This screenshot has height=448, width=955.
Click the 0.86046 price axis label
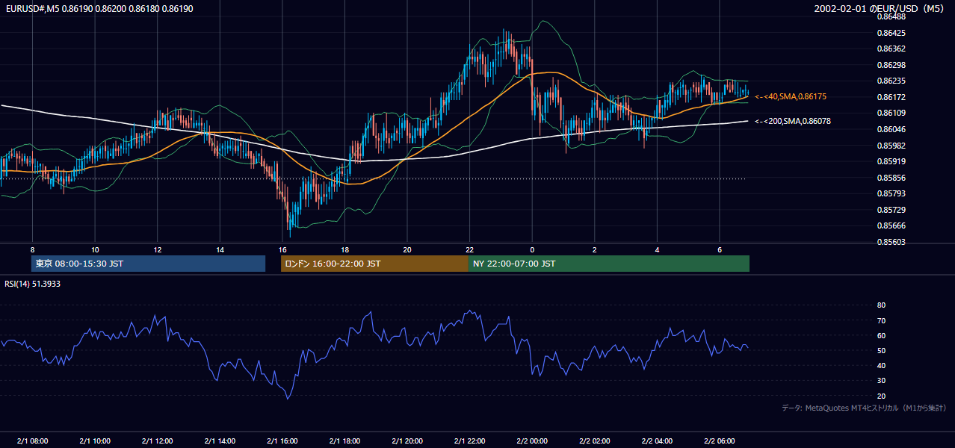(x=891, y=129)
